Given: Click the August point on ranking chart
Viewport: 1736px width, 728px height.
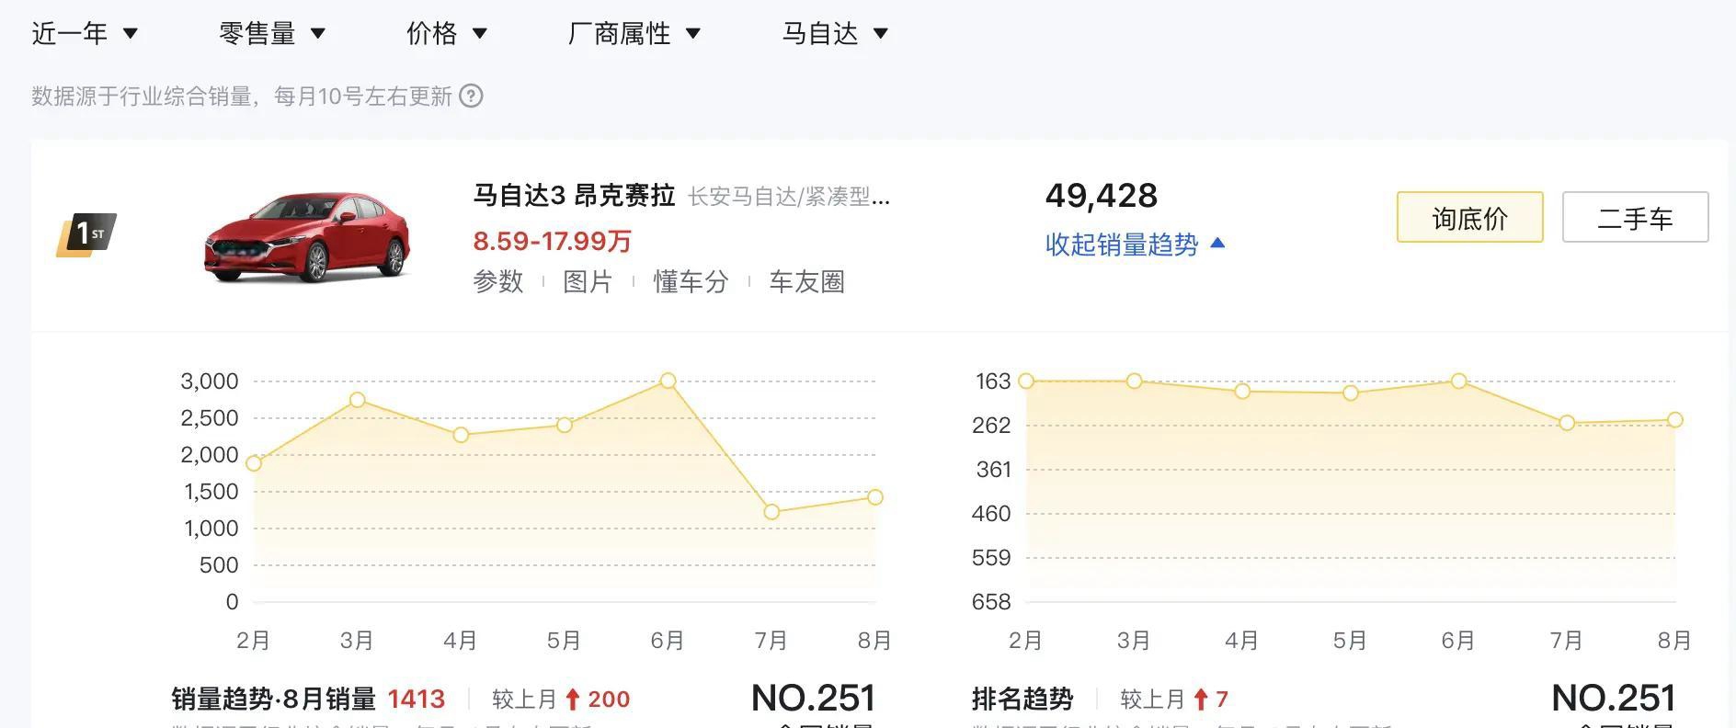Looking at the screenshot, I should [1674, 420].
